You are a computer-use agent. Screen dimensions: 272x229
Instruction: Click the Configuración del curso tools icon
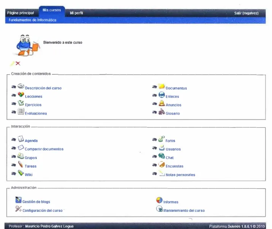coord(18,209)
